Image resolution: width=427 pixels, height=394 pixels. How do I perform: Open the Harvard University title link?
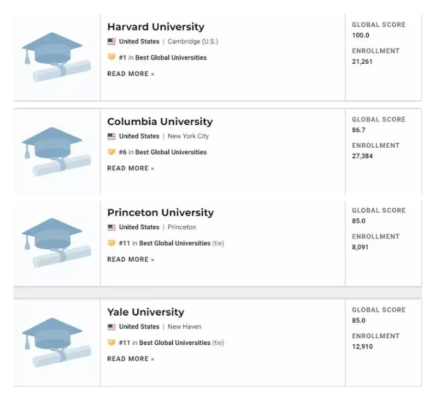tap(156, 27)
